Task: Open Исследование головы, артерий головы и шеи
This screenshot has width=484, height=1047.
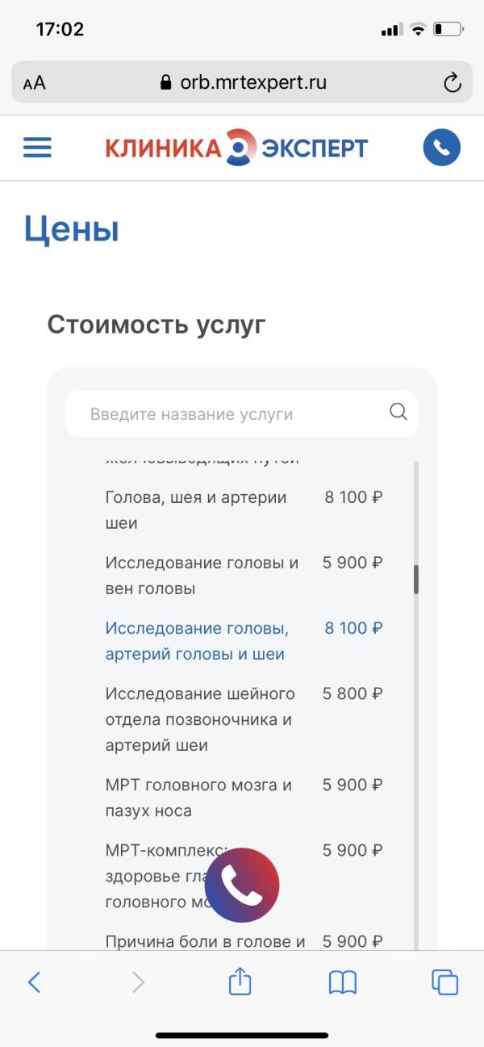Action: (x=197, y=641)
